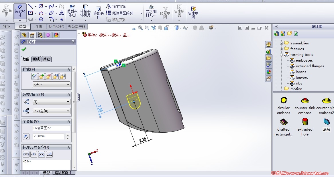Select the sketch Point tool
The width and height of the screenshot is (334, 177).
(62, 19)
